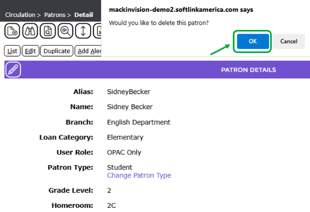The height and width of the screenshot is (212, 310).
Task: Click the patron type value Student
Action: coord(120,168)
